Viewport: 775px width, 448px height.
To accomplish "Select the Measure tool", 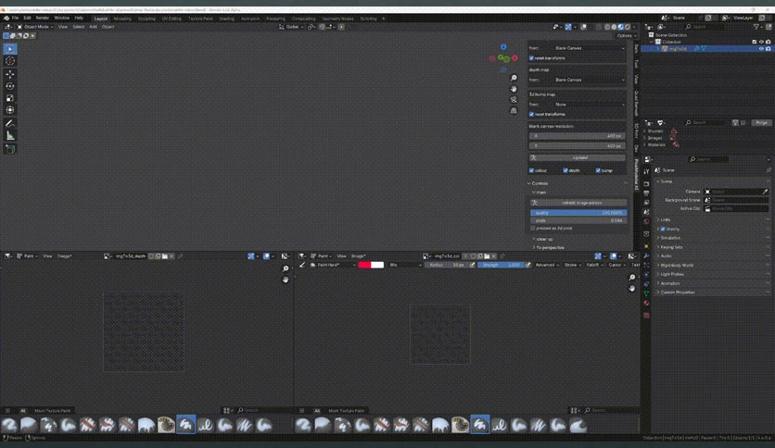I will 10,136.
